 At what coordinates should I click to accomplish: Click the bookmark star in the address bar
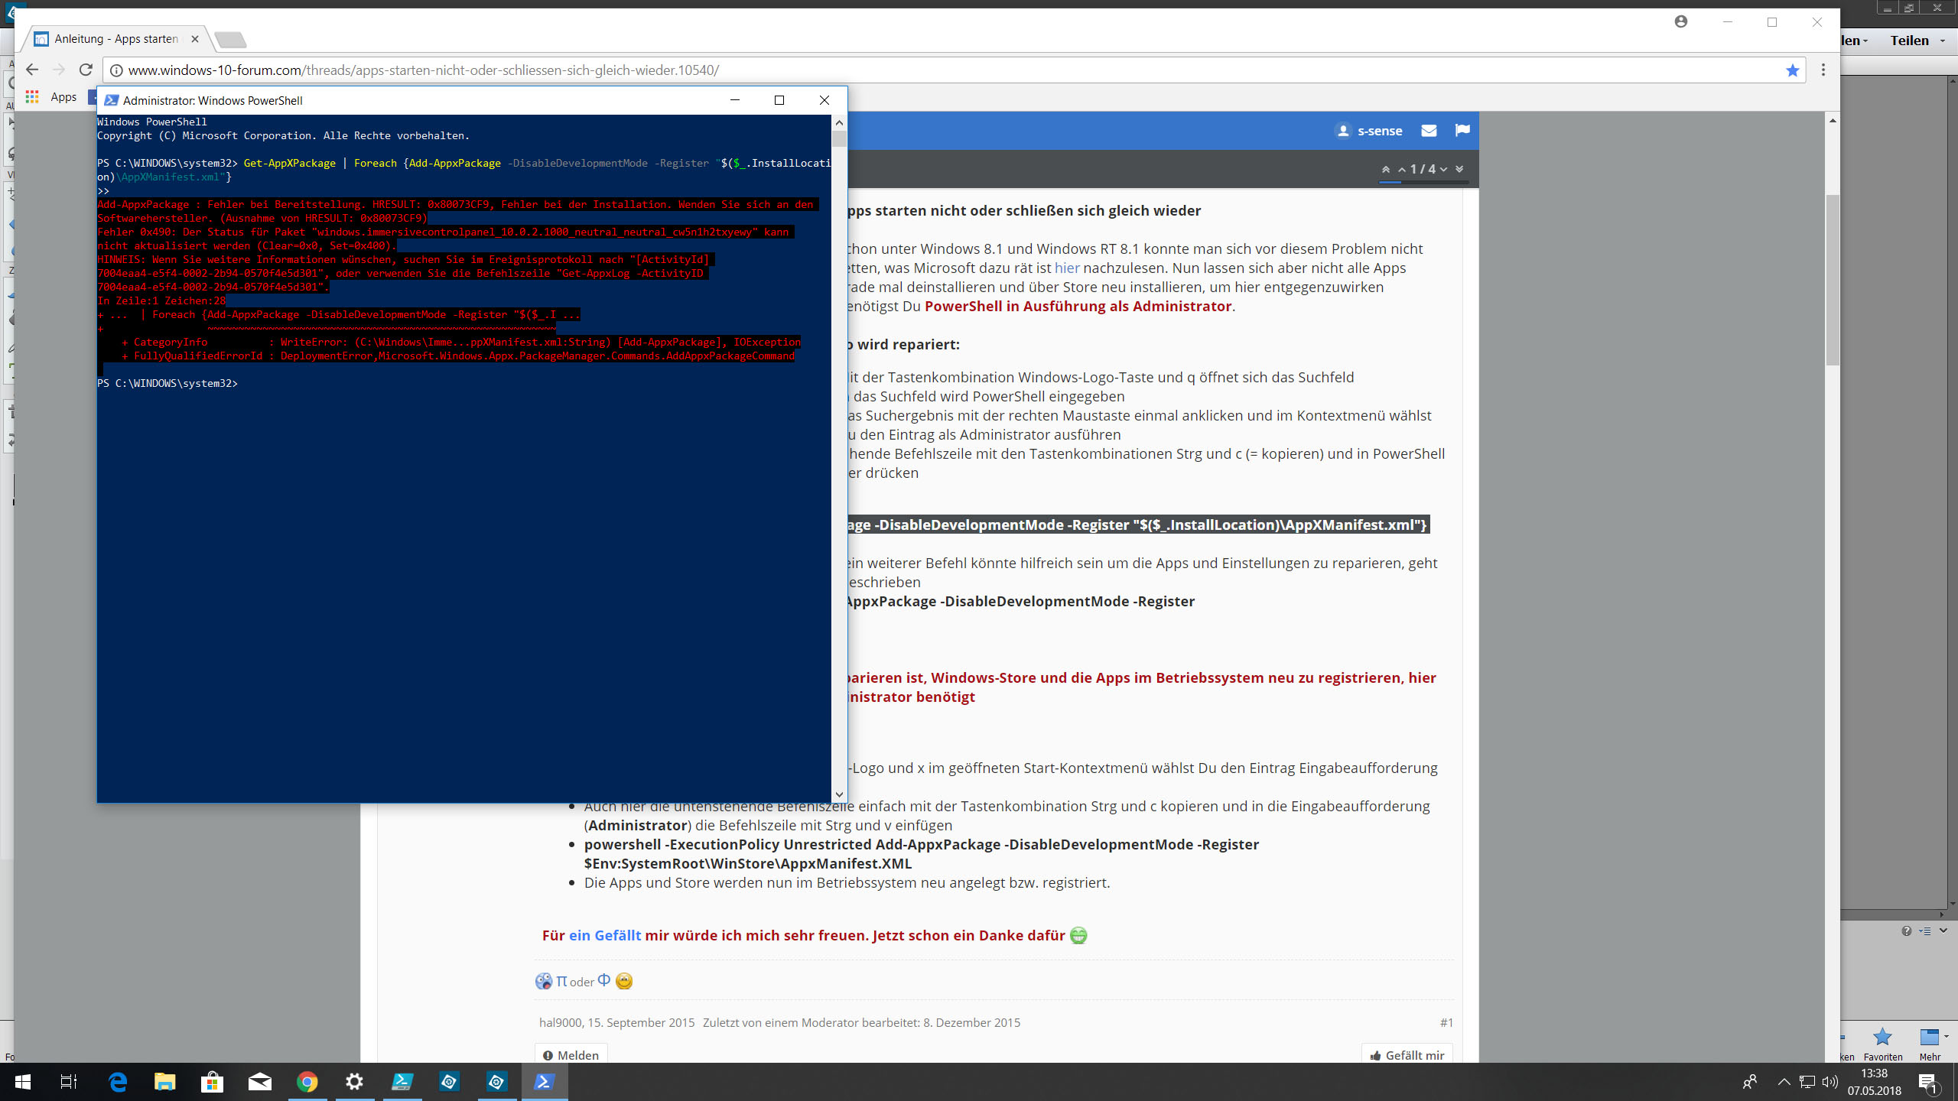coord(1792,70)
